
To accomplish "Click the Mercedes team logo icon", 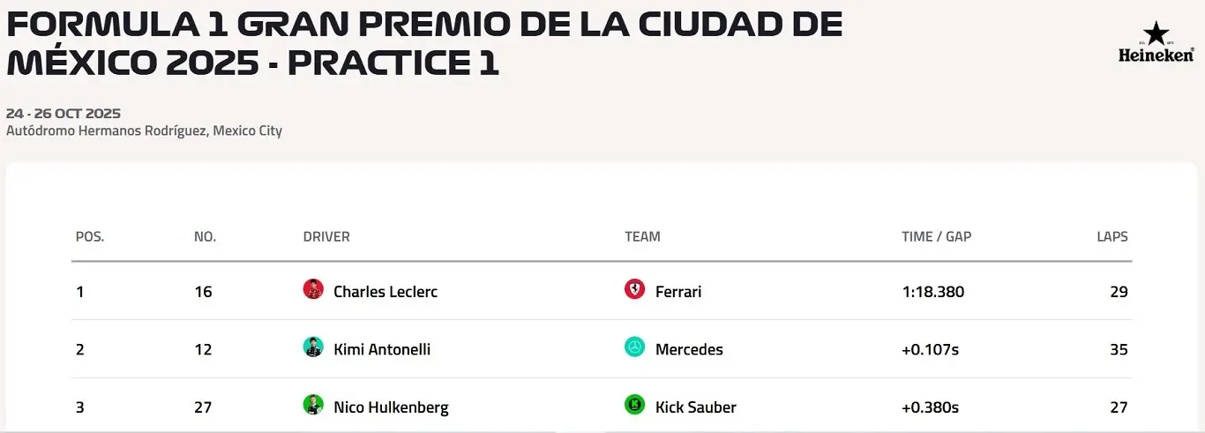I will point(634,347).
